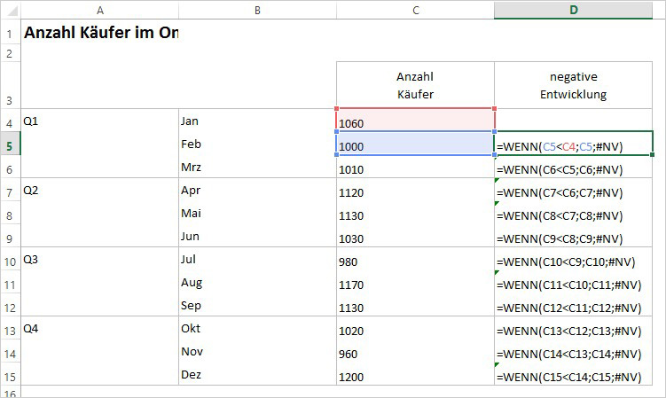
Task: Select row 10 header
Action: (10, 259)
